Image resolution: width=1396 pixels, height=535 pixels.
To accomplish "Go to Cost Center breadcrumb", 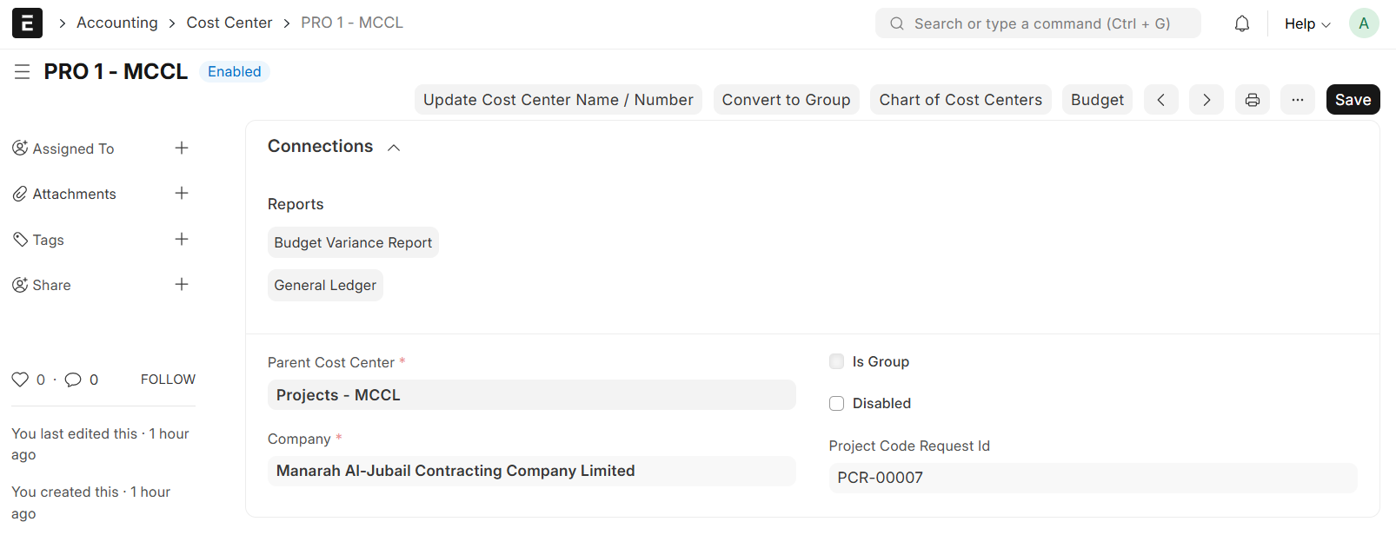I will tap(229, 23).
